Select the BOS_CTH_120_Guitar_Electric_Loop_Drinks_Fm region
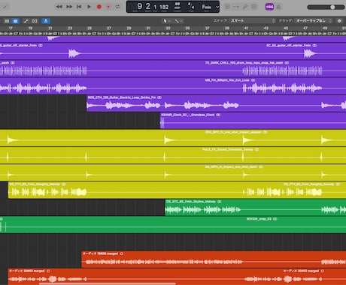346x285 pixels. point(216,103)
